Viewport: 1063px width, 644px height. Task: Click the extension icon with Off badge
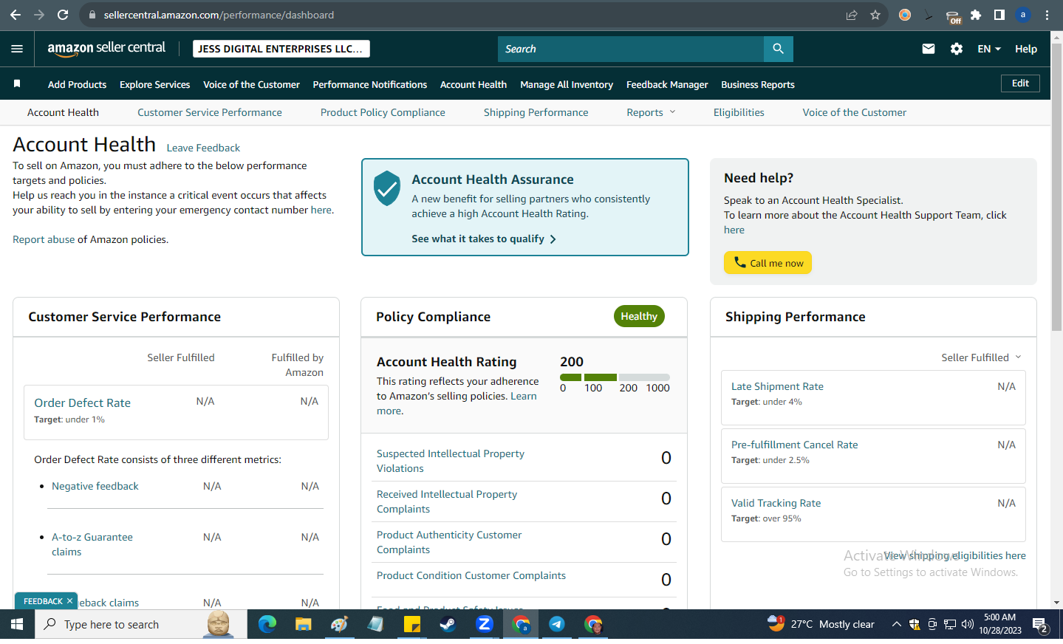click(x=953, y=16)
